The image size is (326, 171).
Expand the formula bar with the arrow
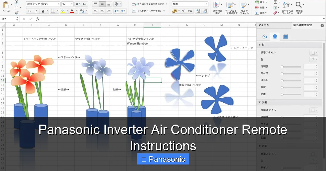point(324,19)
